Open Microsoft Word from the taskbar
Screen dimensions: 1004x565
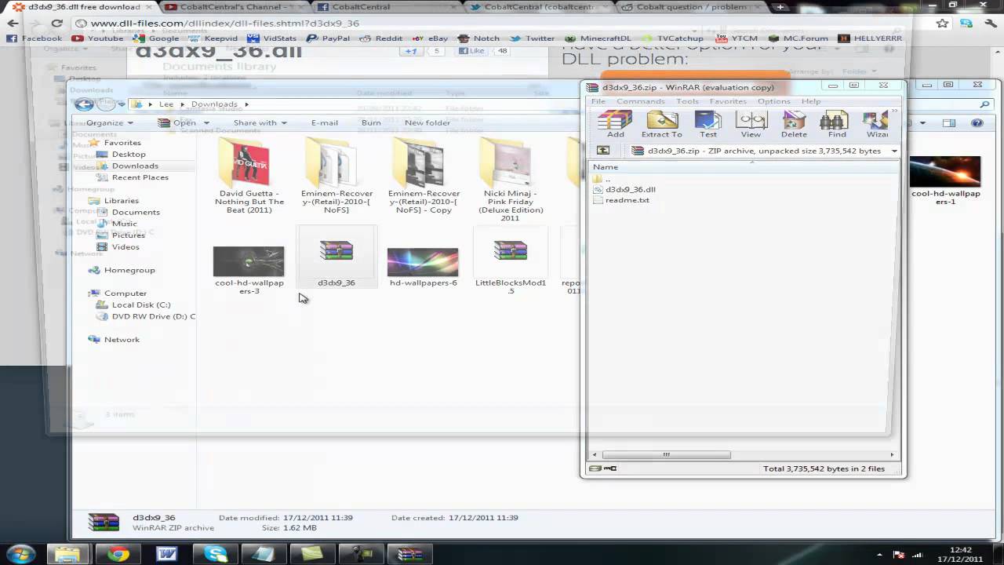point(167,554)
